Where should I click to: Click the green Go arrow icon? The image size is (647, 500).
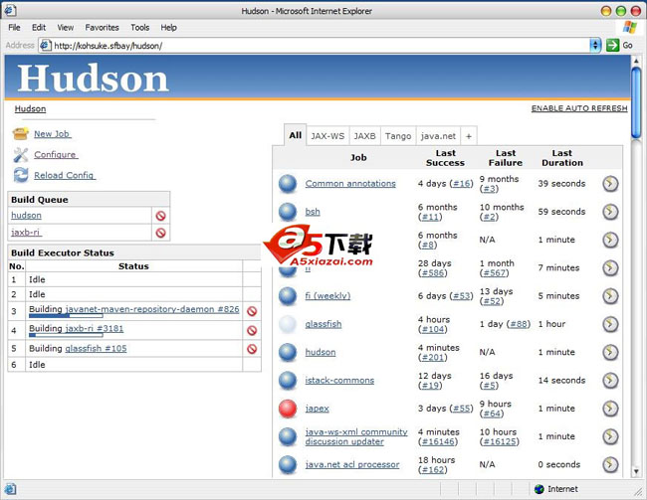tap(613, 45)
